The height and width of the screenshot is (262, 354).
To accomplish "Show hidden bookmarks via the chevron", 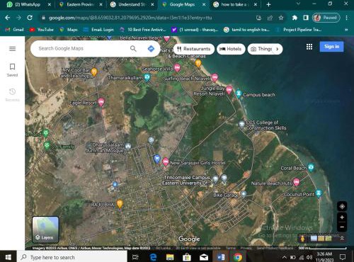I will click(346, 30).
